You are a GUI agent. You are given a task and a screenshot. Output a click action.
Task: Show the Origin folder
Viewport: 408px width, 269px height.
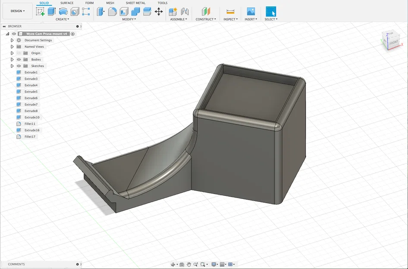click(x=19, y=53)
